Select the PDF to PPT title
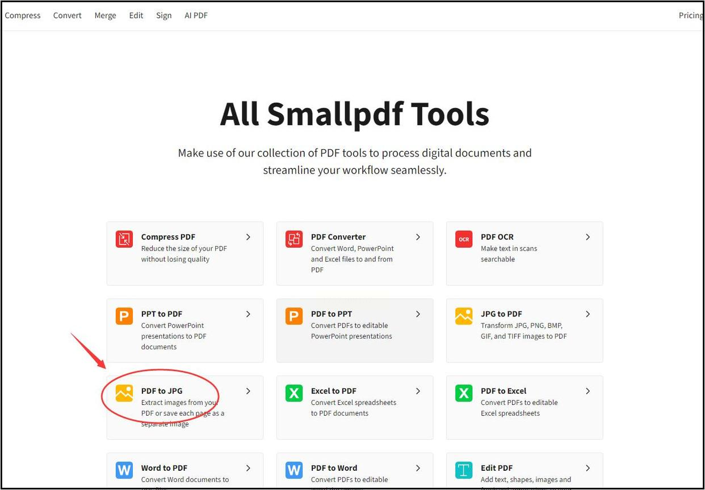This screenshot has width=705, height=490. coord(331,314)
